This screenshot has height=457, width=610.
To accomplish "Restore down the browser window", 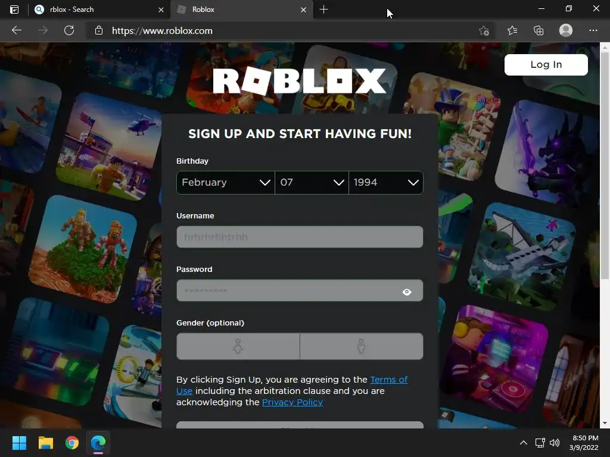I will coord(569,9).
